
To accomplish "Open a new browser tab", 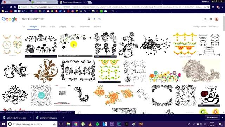I will click(x=89, y=2).
